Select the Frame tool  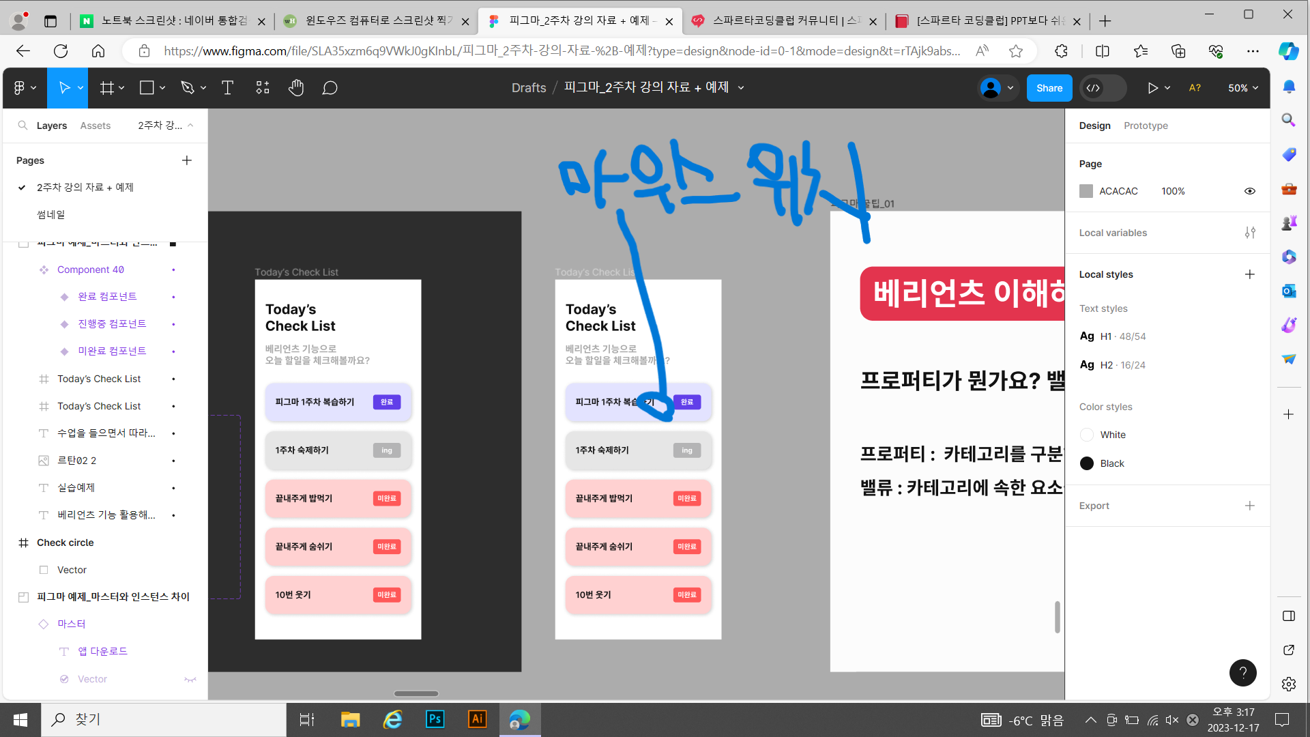coord(107,88)
